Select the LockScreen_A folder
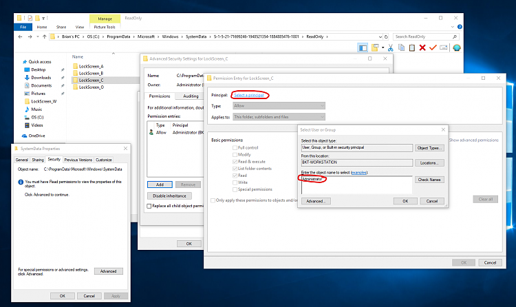This screenshot has width=516, height=307. coord(92,66)
